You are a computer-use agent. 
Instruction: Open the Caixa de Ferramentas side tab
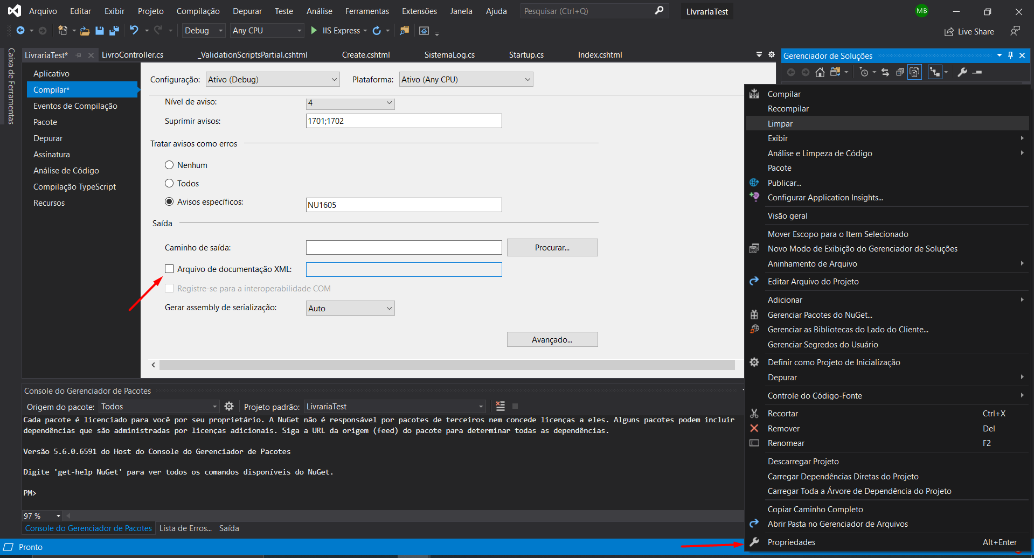11,86
